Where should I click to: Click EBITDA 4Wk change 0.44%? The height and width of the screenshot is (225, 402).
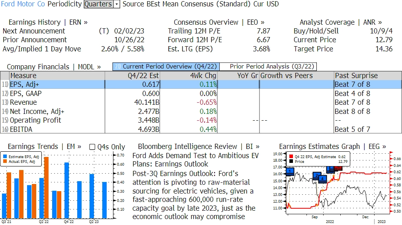click(x=208, y=129)
